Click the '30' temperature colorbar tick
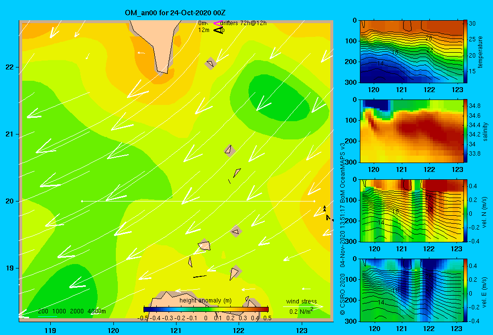Screen dimensions: 493x335 (x=472, y=24)
